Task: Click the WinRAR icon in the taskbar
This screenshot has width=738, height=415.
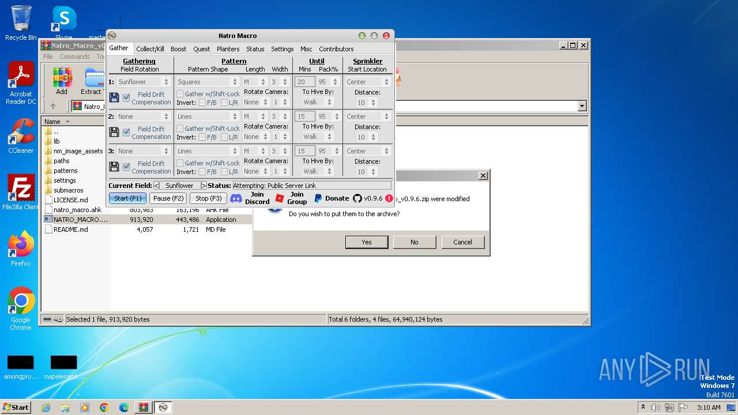Action: (x=144, y=408)
